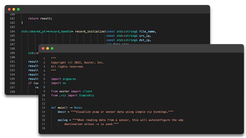
Task: Click line number 184 in back window
Action: 12,31
